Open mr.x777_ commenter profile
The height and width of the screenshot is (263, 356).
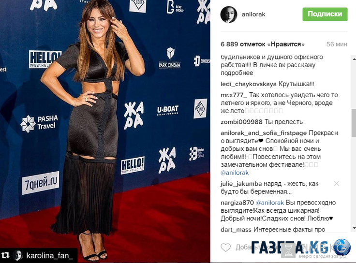pos(234,95)
